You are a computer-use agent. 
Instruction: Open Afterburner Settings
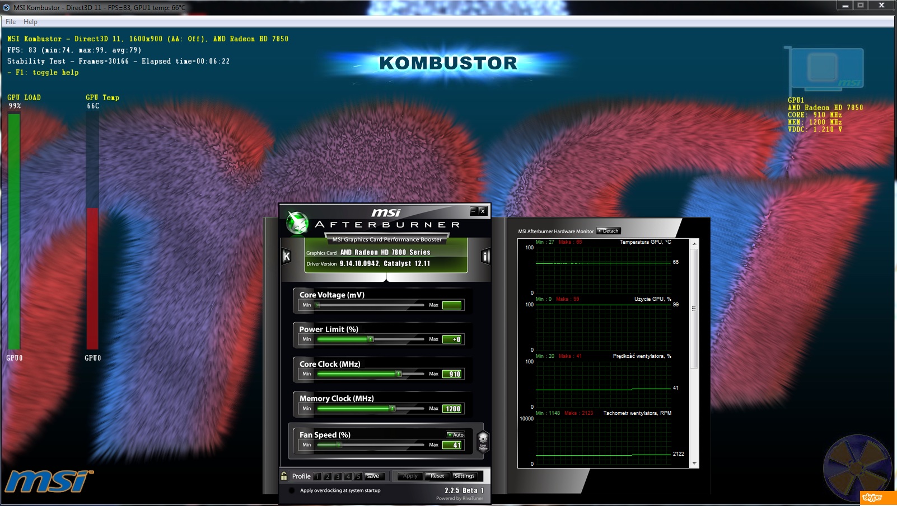coord(464,476)
